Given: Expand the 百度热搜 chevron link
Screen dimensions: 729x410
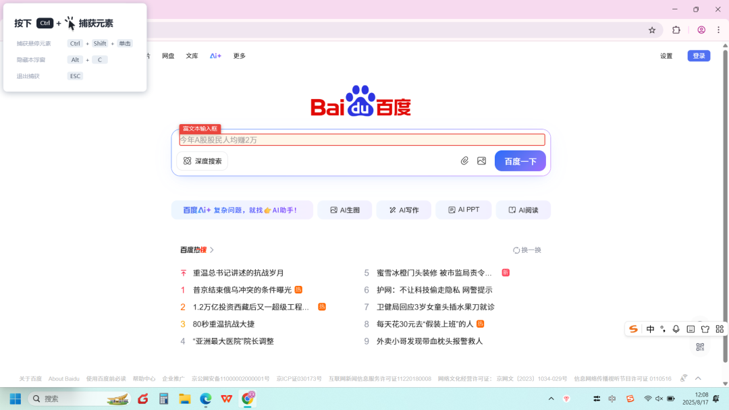Looking at the screenshot, I should coord(211,250).
